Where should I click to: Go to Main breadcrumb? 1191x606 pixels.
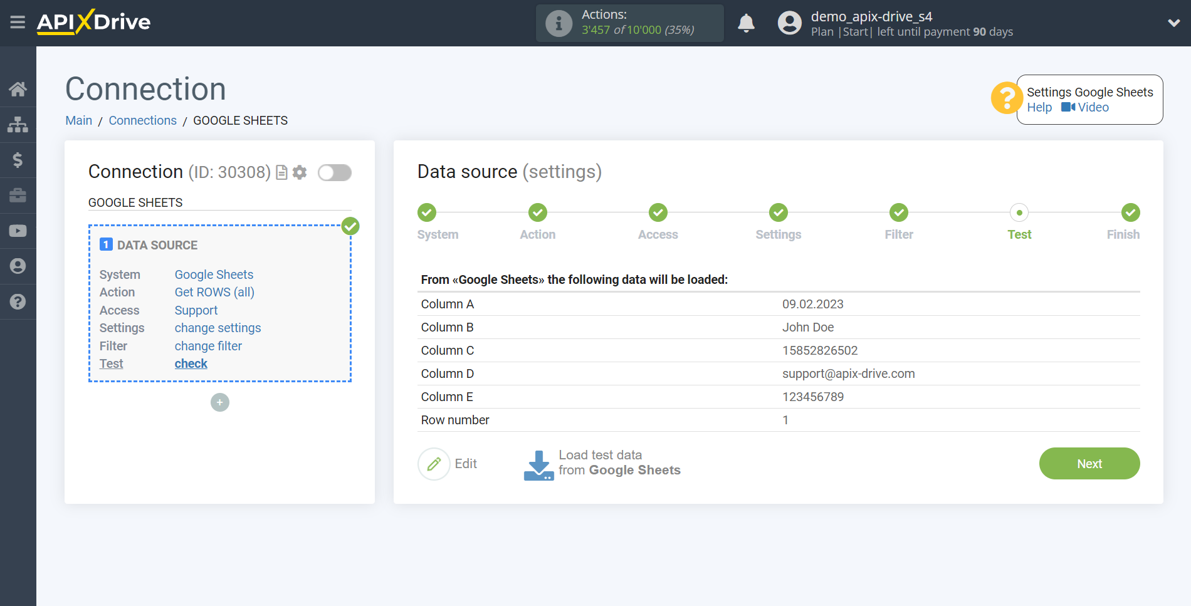click(x=78, y=120)
